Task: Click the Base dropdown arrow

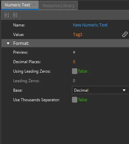Action: coord(124,90)
